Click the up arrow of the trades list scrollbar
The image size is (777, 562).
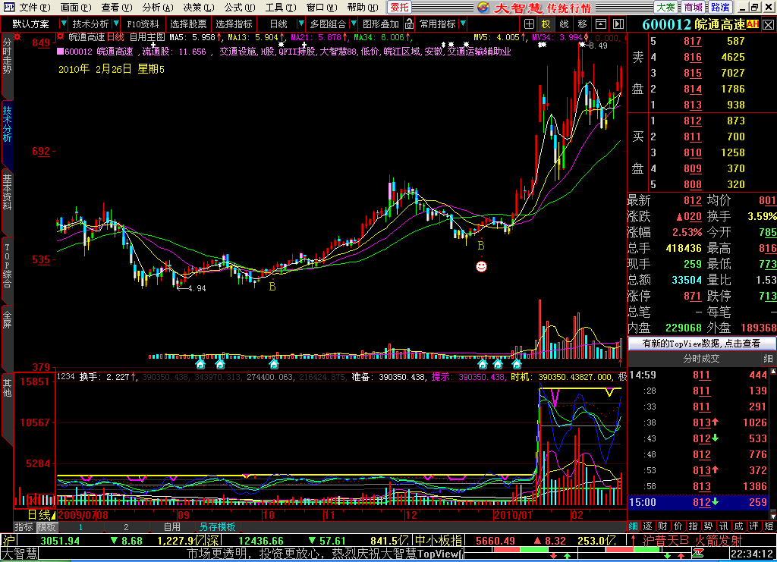[772, 372]
